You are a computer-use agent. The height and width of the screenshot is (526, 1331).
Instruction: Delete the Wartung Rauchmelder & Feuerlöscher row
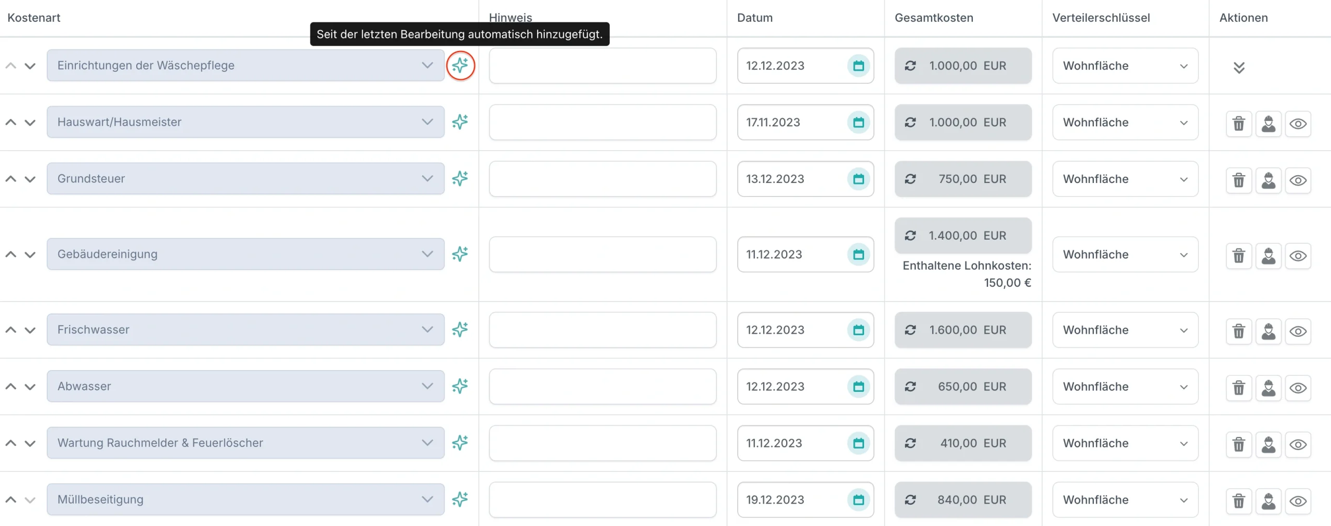[1239, 444]
